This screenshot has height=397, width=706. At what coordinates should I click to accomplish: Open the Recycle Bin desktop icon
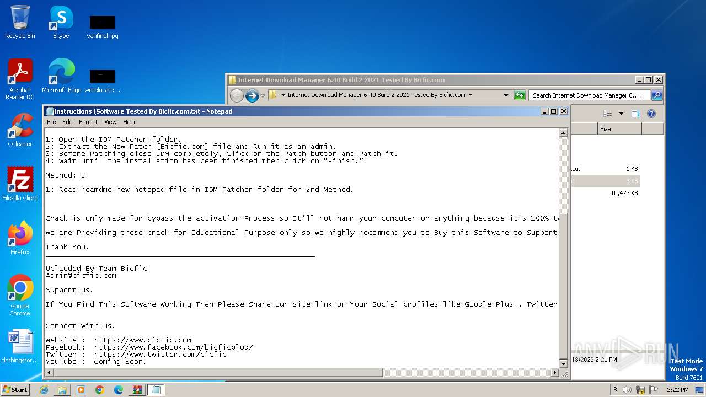(x=20, y=22)
